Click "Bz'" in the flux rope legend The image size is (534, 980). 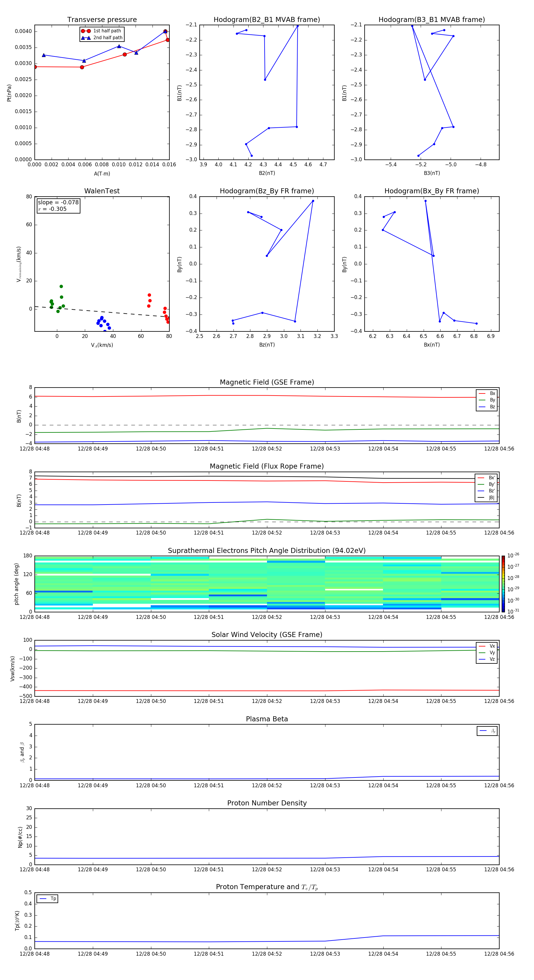tap(492, 491)
